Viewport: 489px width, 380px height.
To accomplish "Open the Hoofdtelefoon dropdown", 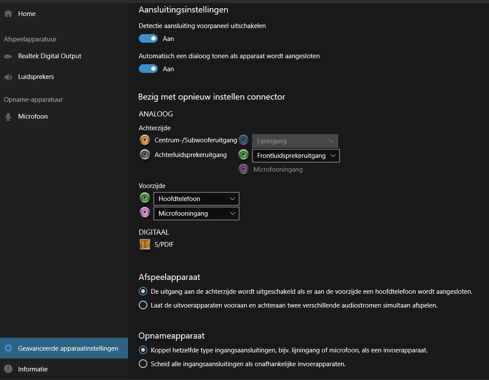I will click(x=196, y=199).
